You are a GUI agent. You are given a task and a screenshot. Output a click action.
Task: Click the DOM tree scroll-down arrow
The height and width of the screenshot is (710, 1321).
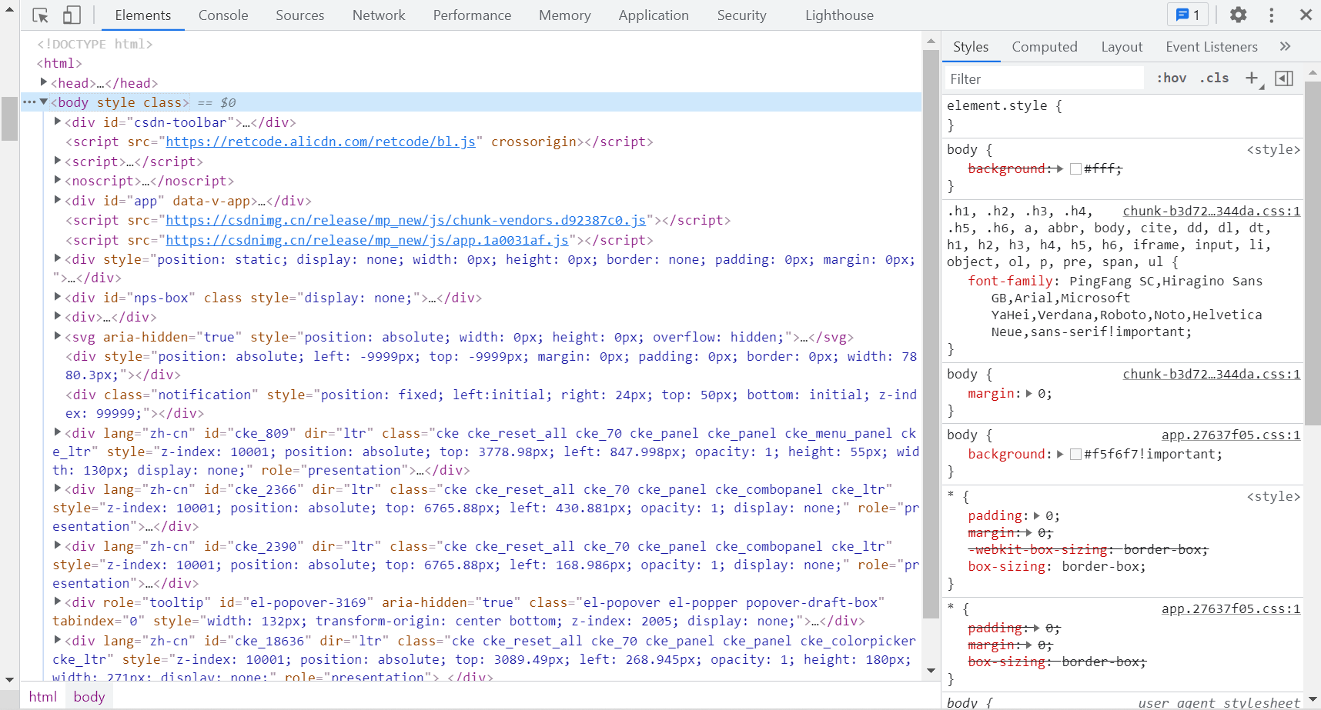931,671
